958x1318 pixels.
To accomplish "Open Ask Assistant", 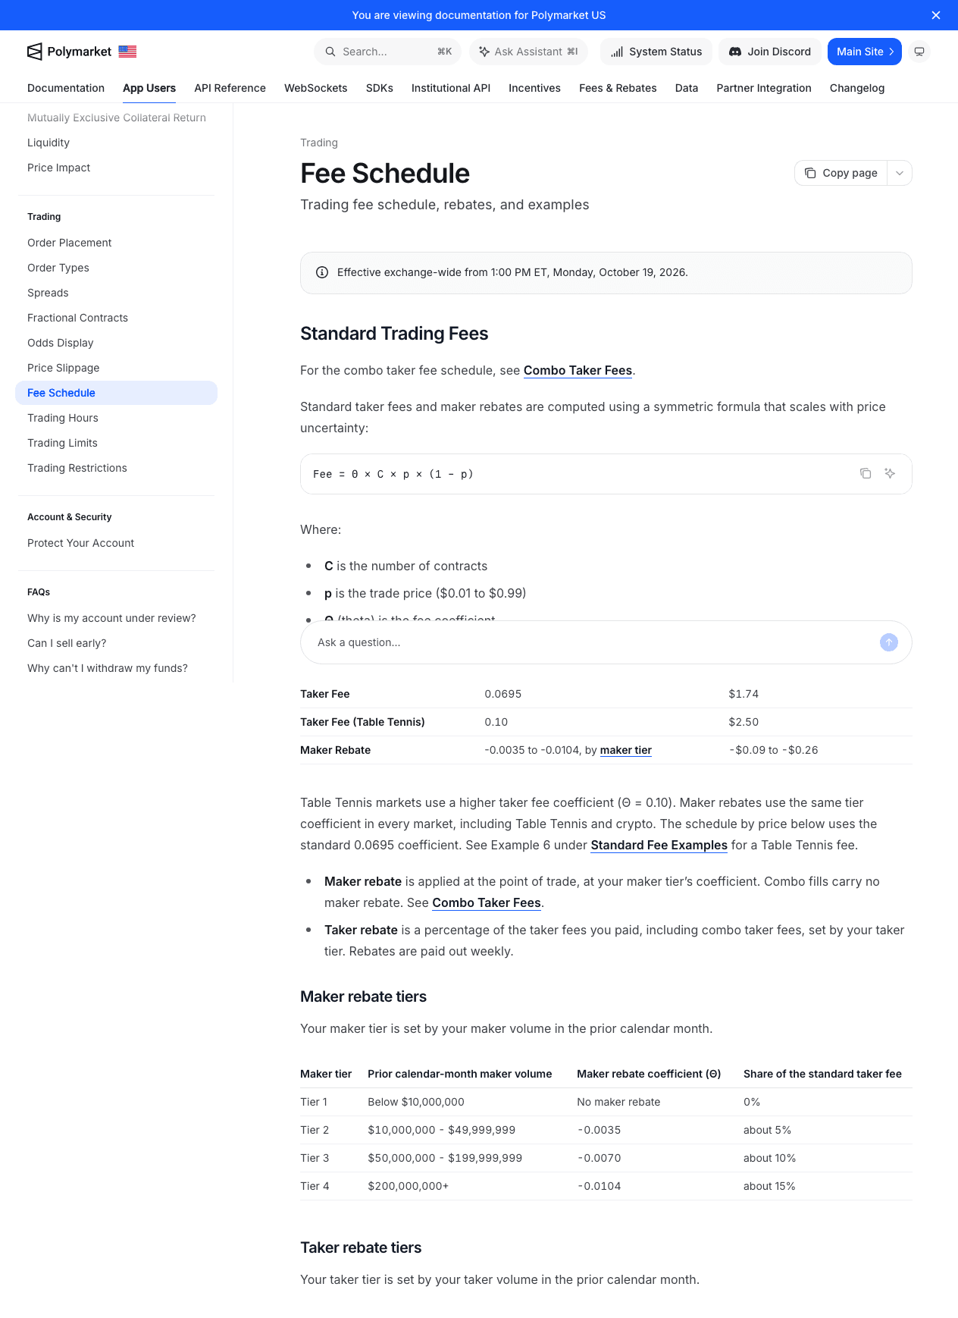I will [x=528, y=52].
